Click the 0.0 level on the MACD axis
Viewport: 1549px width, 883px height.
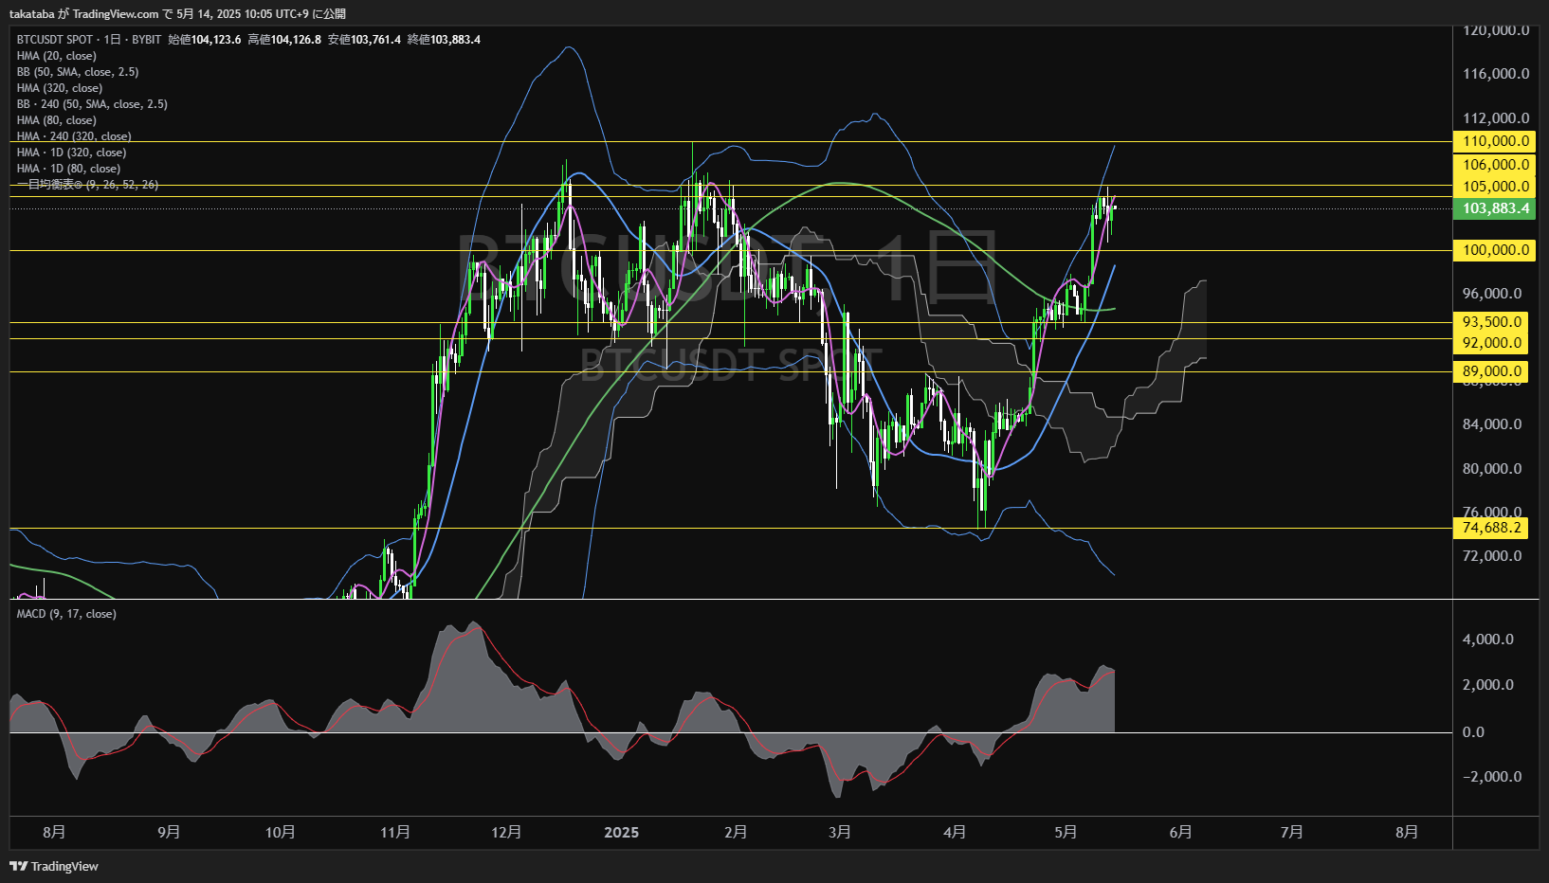[1474, 732]
